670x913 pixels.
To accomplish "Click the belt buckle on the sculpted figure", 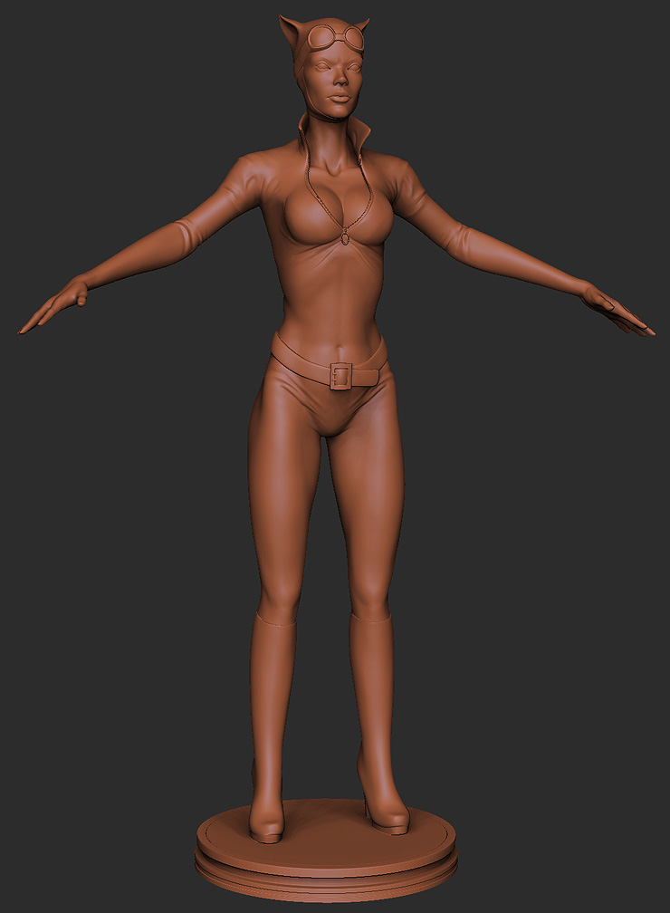I will tap(341, 376).
